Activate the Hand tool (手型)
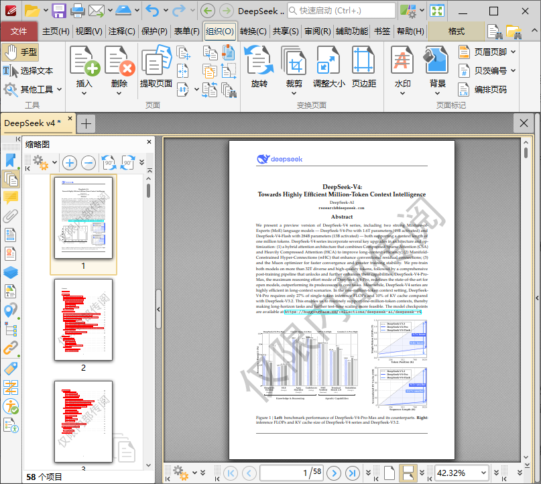 pyautogui.click(x=21, y=52)
